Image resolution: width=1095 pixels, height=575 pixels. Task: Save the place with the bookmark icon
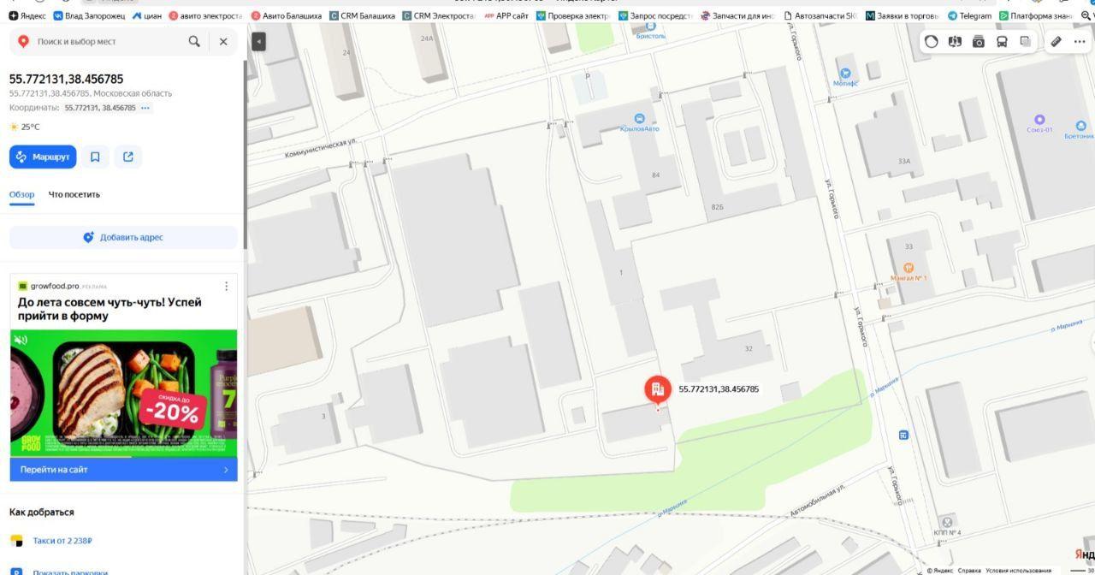pos(95,157)
